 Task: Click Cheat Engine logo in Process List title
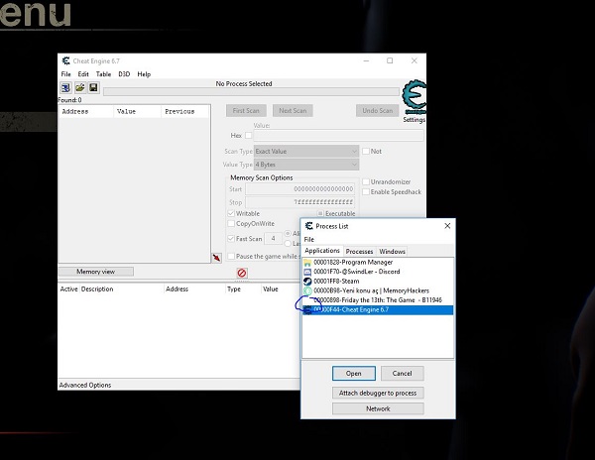pos(309,226)
